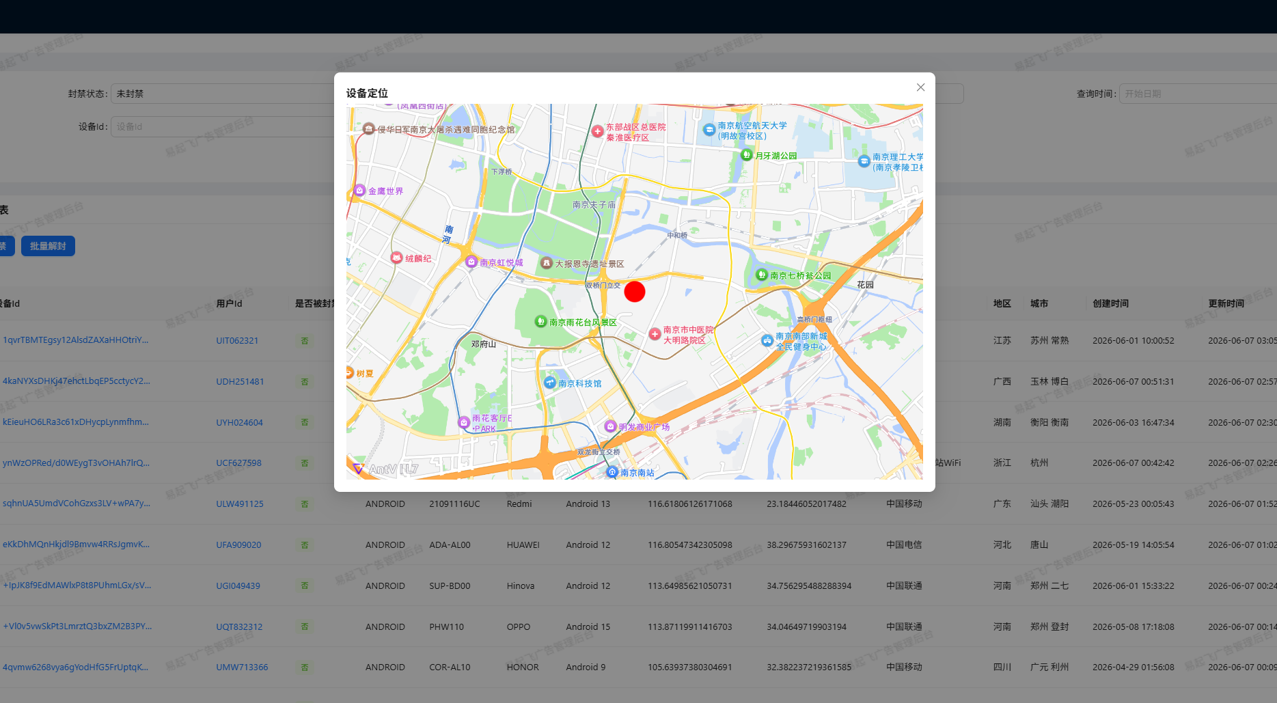
Task: Click the 南京科技馆 map icon
Action: pos(549,383)
